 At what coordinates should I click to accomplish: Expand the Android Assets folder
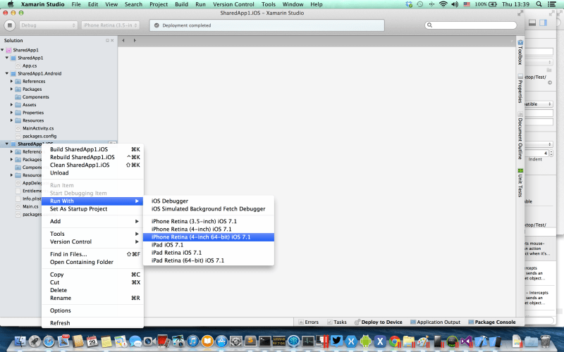[x=11, y=105]
